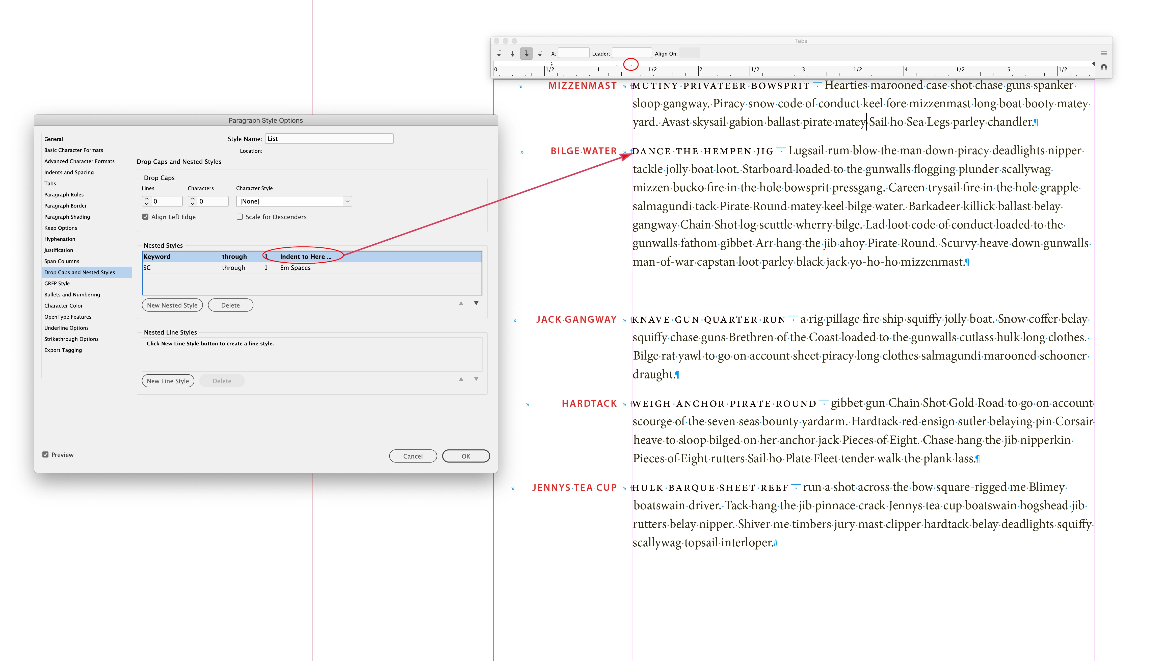
Task: Click the right indent marker on ruler
Action: point(1094,64)
